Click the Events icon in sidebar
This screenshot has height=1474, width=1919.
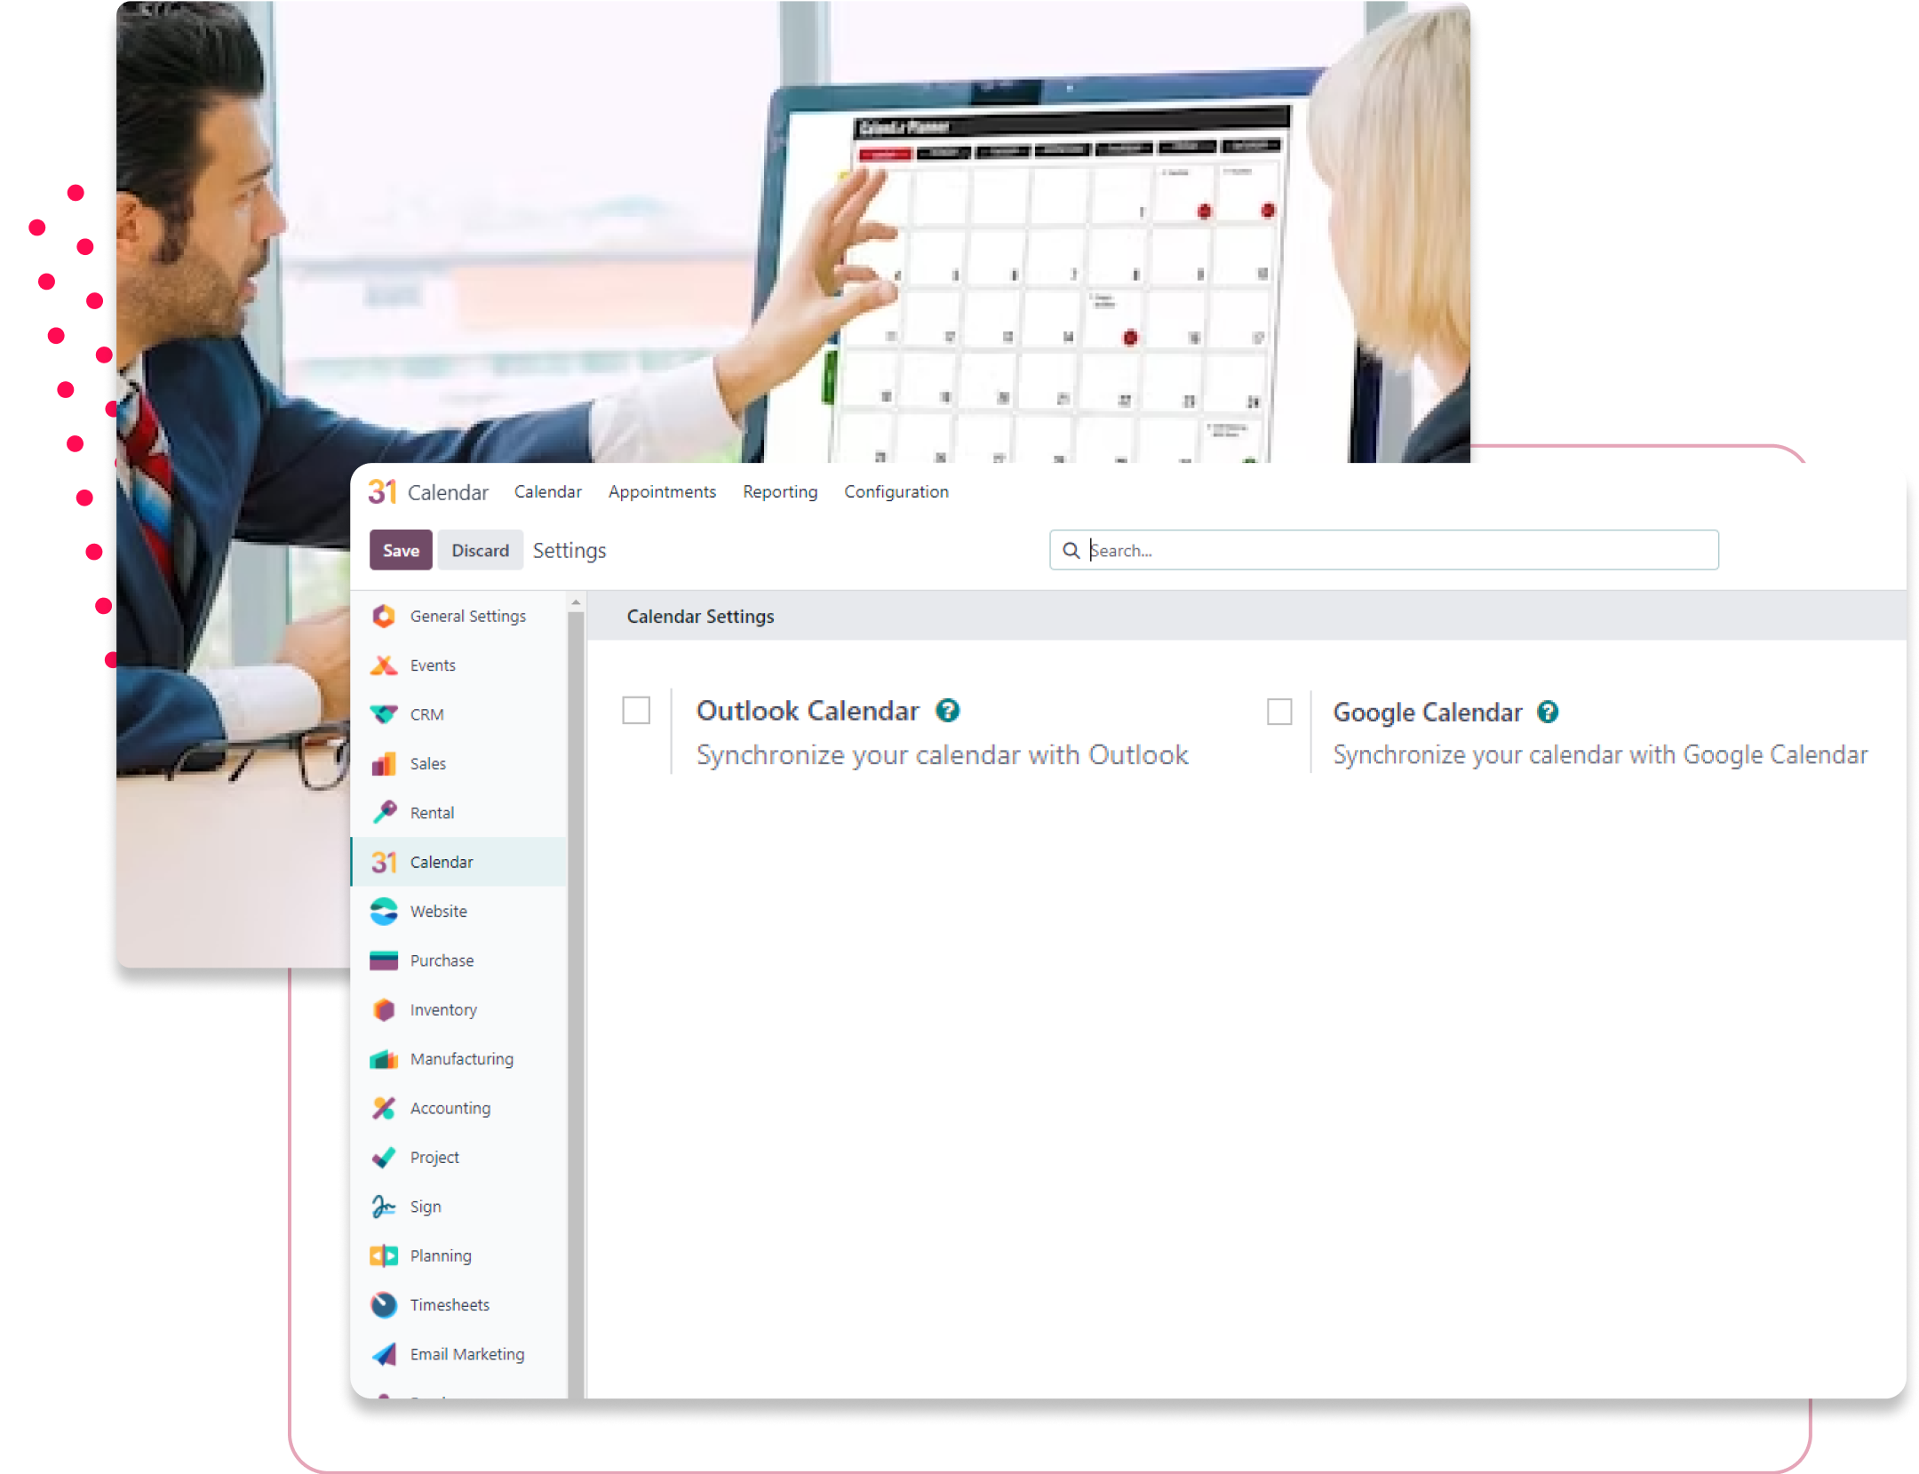click(386, 665)
